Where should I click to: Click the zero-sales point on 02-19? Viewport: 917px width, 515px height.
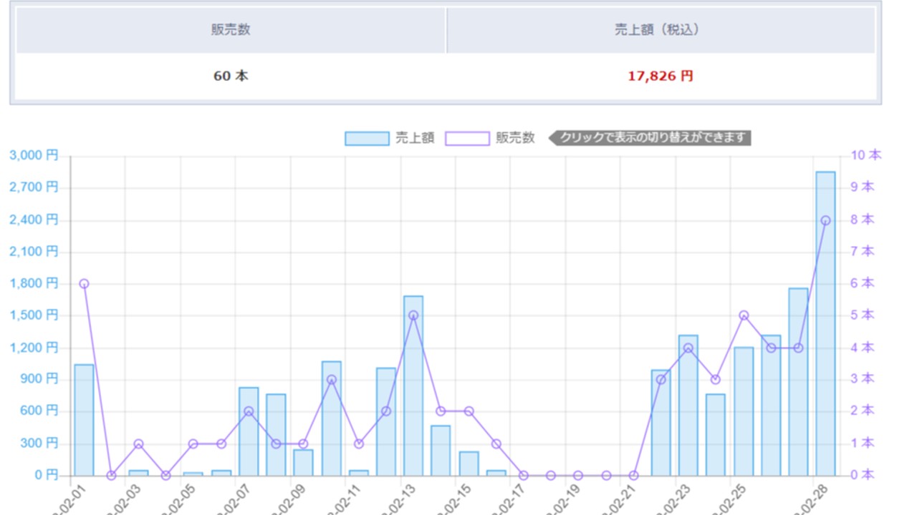point(578,475)
